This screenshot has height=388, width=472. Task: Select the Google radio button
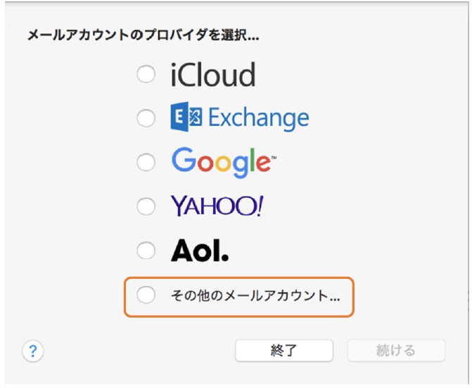[146, 162]
